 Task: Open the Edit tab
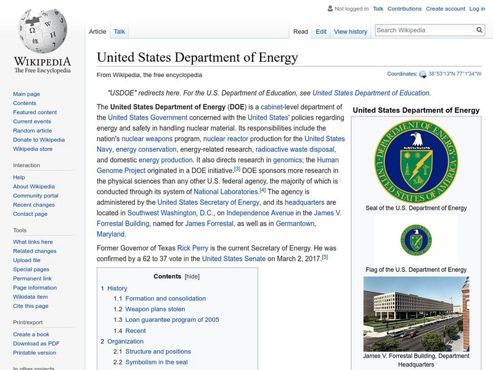321,31
